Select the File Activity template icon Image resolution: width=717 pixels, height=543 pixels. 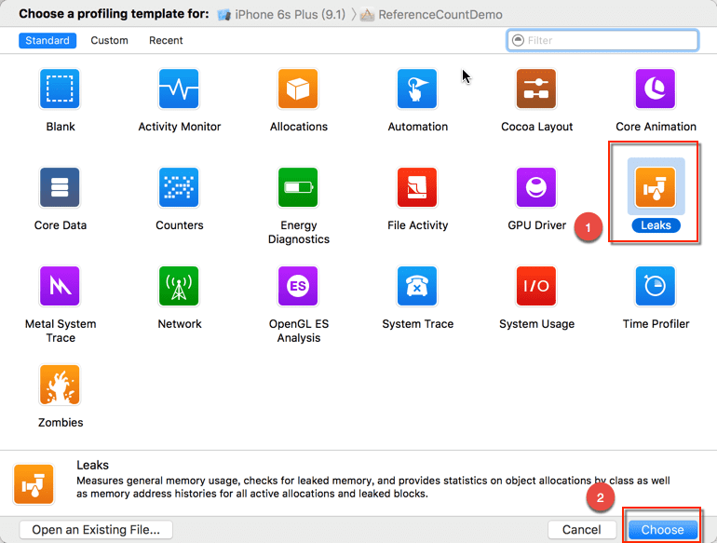[417, 187]
